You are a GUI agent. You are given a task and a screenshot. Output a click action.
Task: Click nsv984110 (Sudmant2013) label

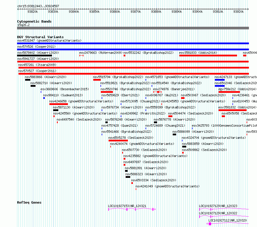tap(63, 95)
